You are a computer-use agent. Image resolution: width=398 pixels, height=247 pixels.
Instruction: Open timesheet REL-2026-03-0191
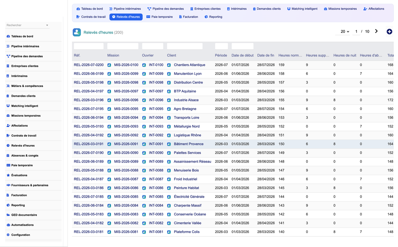point(89,144)
